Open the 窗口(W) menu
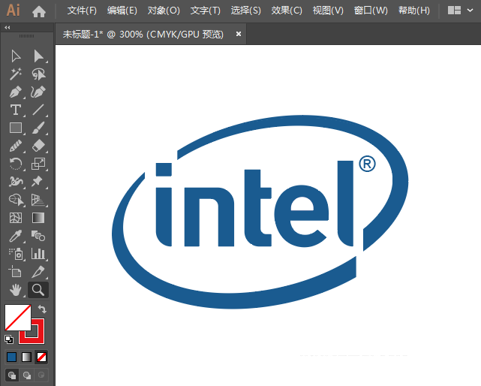The height and width of the screenshot is (386, 481). tap(371, 11)
